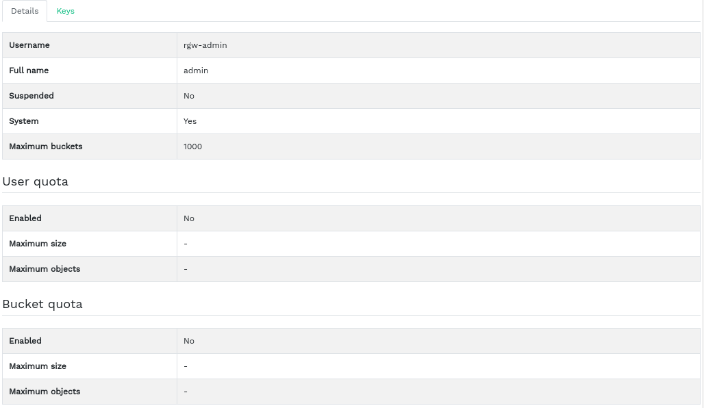704x408 pixels.
Task: Click Maximum size label under User quota
Action: (x=38, y=244)
